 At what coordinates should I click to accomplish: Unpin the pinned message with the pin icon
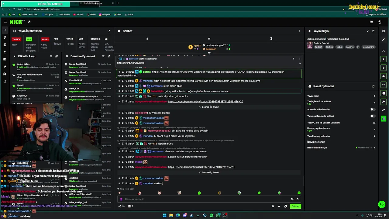[294, 59]
